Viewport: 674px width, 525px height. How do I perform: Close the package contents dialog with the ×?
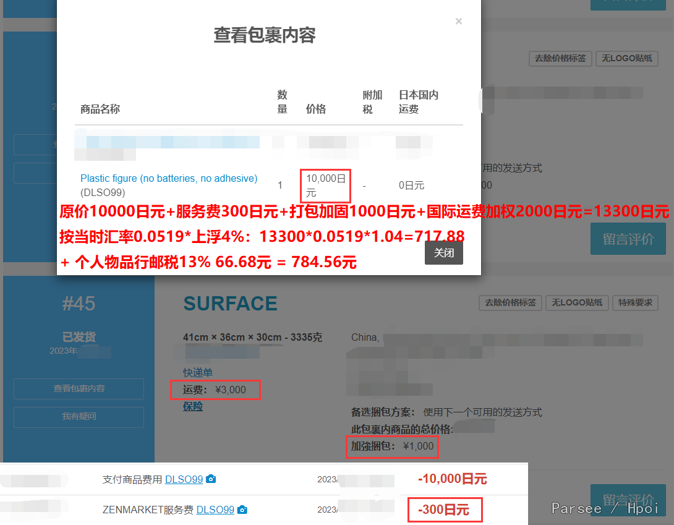point(458,22)
